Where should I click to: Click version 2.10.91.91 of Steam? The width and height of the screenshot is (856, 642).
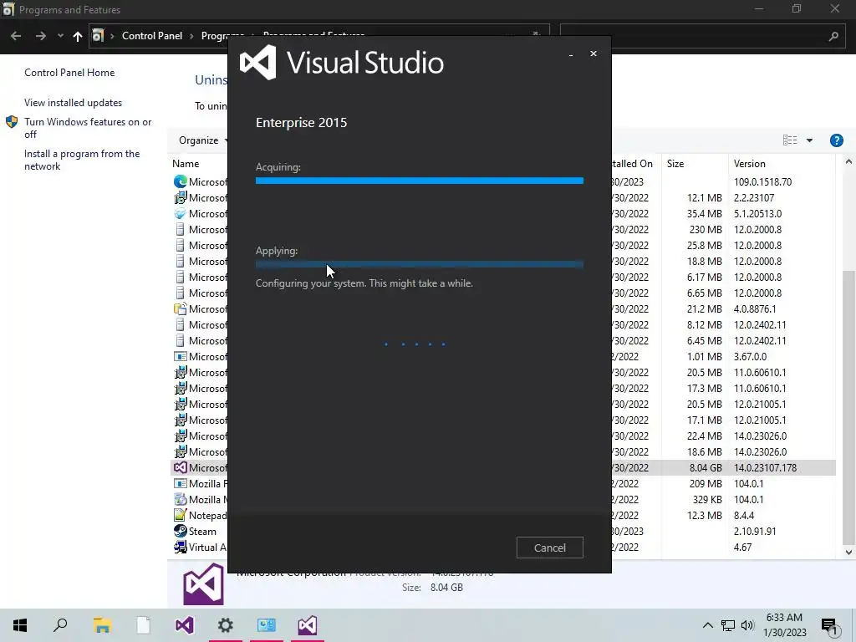click(x=755, y=531)
